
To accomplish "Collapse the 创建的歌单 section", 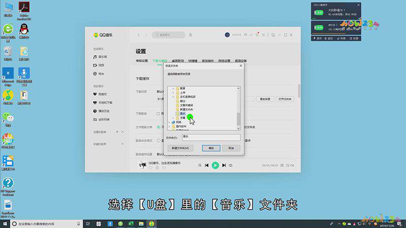I will [x=122, y=132].
